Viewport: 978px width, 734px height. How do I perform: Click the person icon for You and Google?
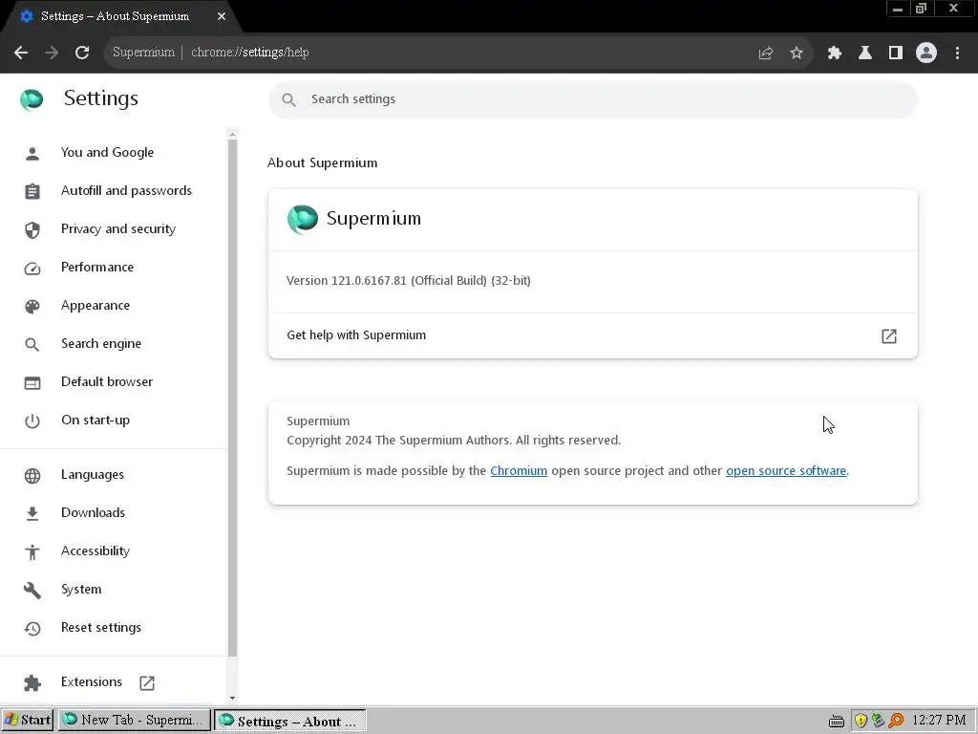(x=32, y=153)
